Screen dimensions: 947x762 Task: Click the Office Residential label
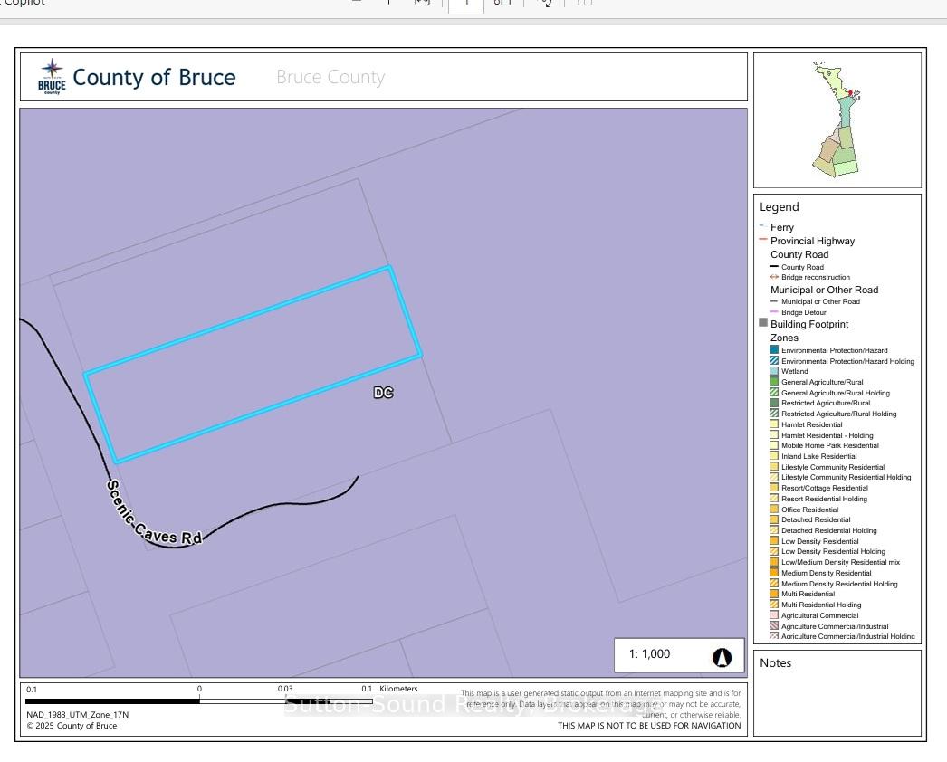click(810, 510)
